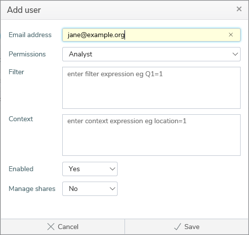Click the Permissions dropdown chevron
This screenshot has width=249, height=235.
(x=235, y=54)
